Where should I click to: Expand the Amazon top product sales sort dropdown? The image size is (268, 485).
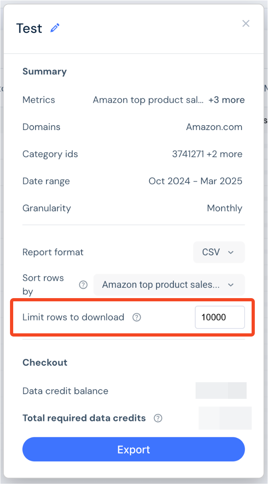[x=169, y=285]
